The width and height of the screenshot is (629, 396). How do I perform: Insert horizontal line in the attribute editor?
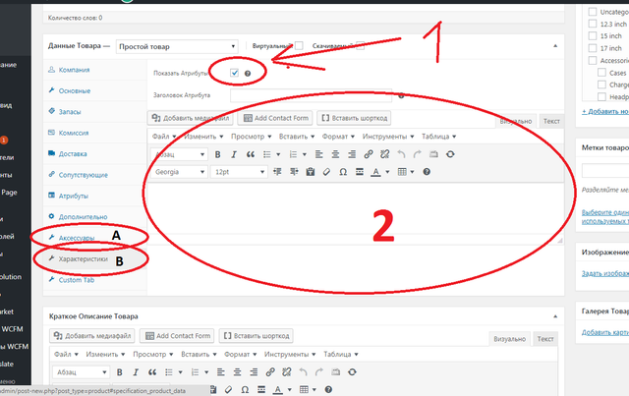point(360,172)
